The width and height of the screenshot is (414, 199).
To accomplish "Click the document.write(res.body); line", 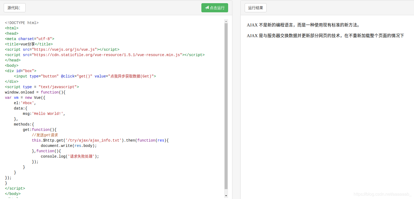I will tap(69, 146).
